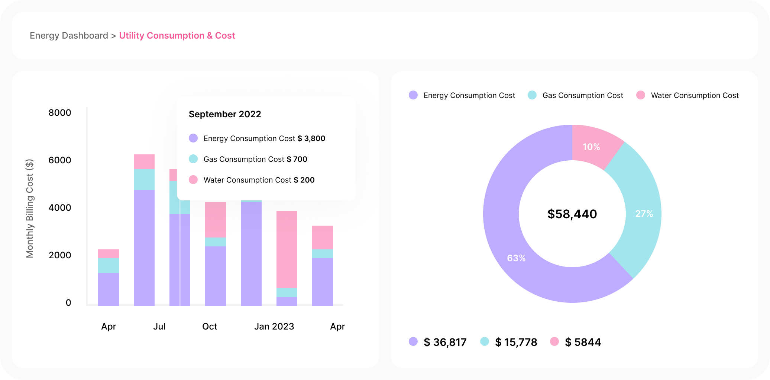
Task: Click purple dot beside $ 36,817 total
Action: pos(413,341)
